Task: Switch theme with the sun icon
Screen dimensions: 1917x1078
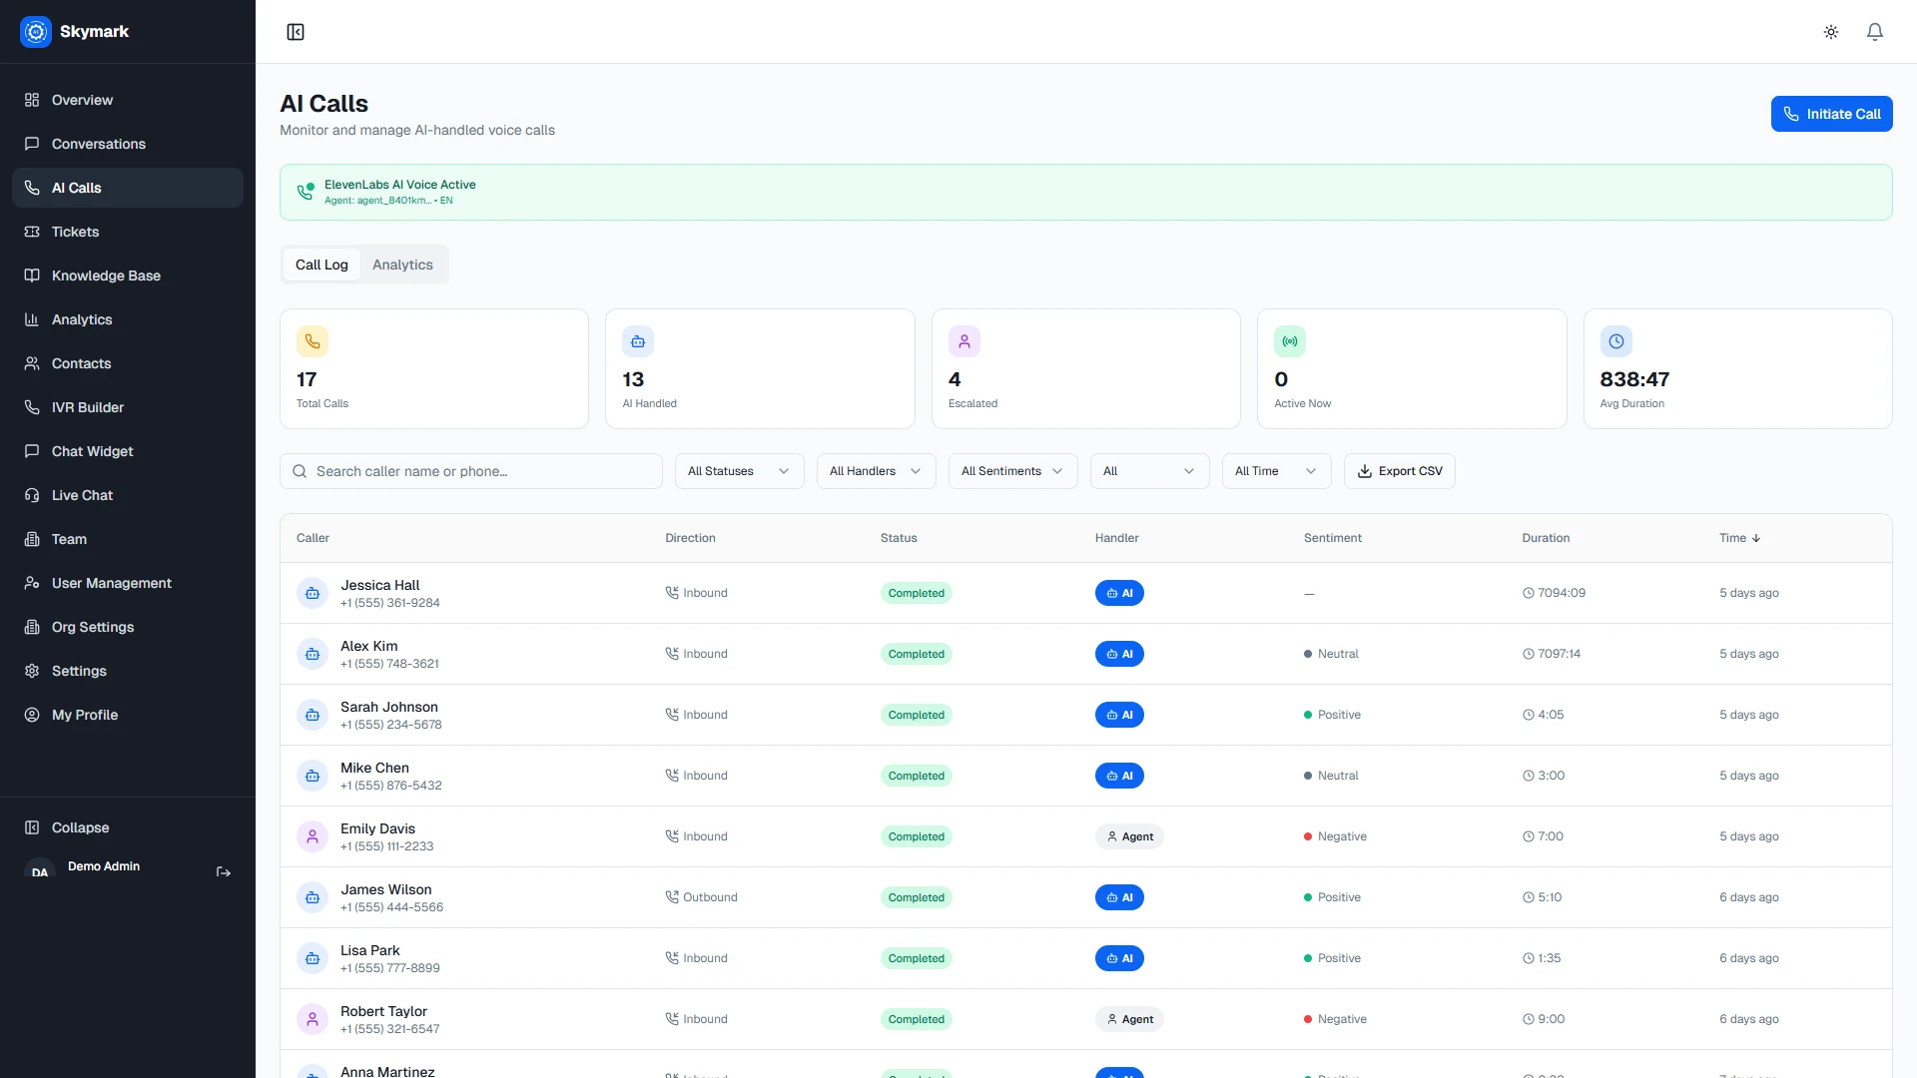Action: pos(1831,32)
